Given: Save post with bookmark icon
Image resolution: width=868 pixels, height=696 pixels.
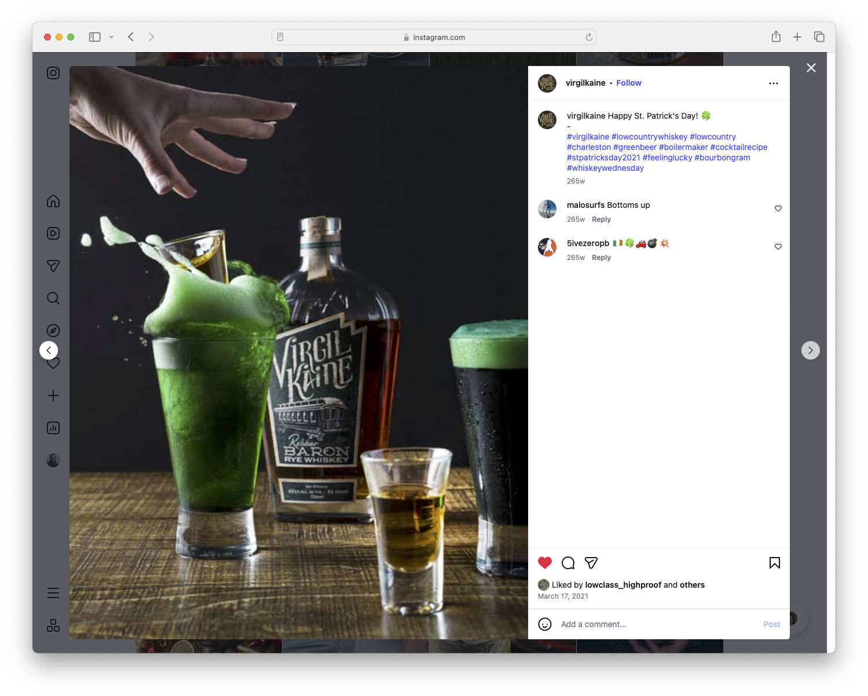Looking at the screenshot, I should click(775, 563).
